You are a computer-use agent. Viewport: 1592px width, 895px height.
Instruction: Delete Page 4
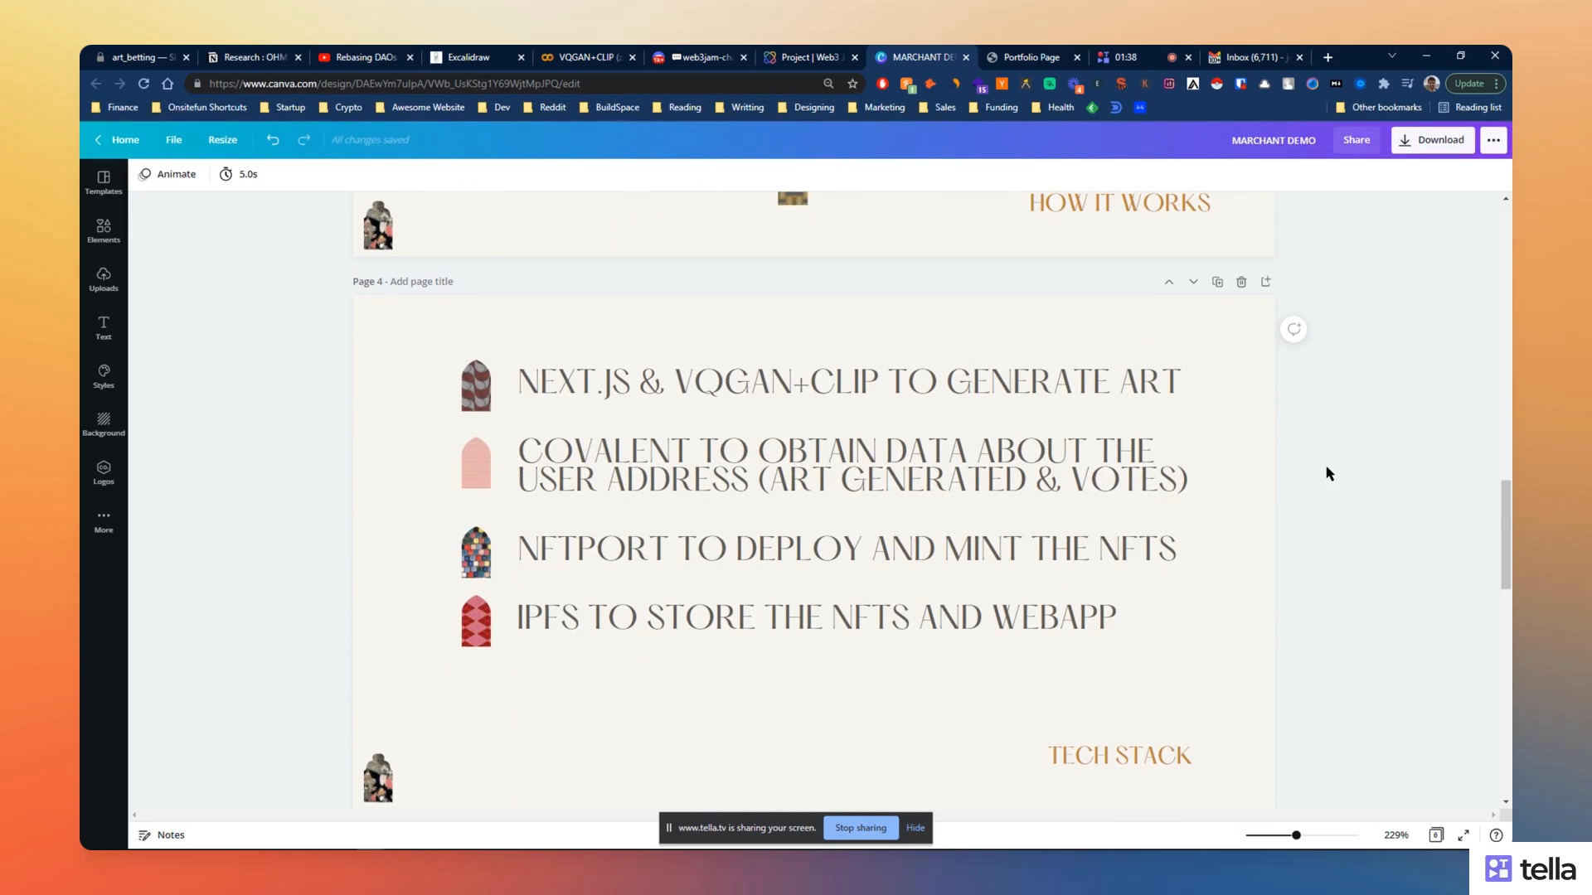pyautogui.click(x=1241, y=282)
